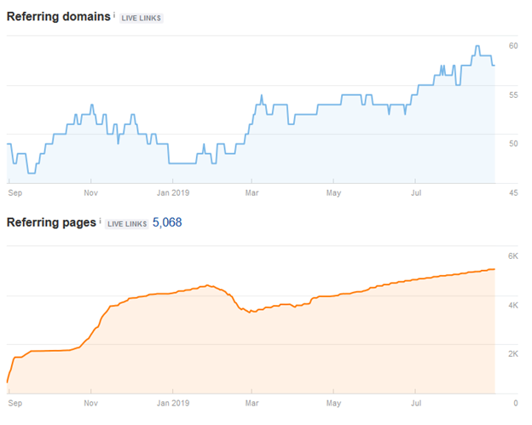Click the LIVE LINKS badge beside Referring pages

click(x=127, y=224)
